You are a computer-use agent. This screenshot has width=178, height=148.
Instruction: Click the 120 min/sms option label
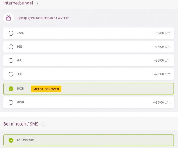pos(25,140)
